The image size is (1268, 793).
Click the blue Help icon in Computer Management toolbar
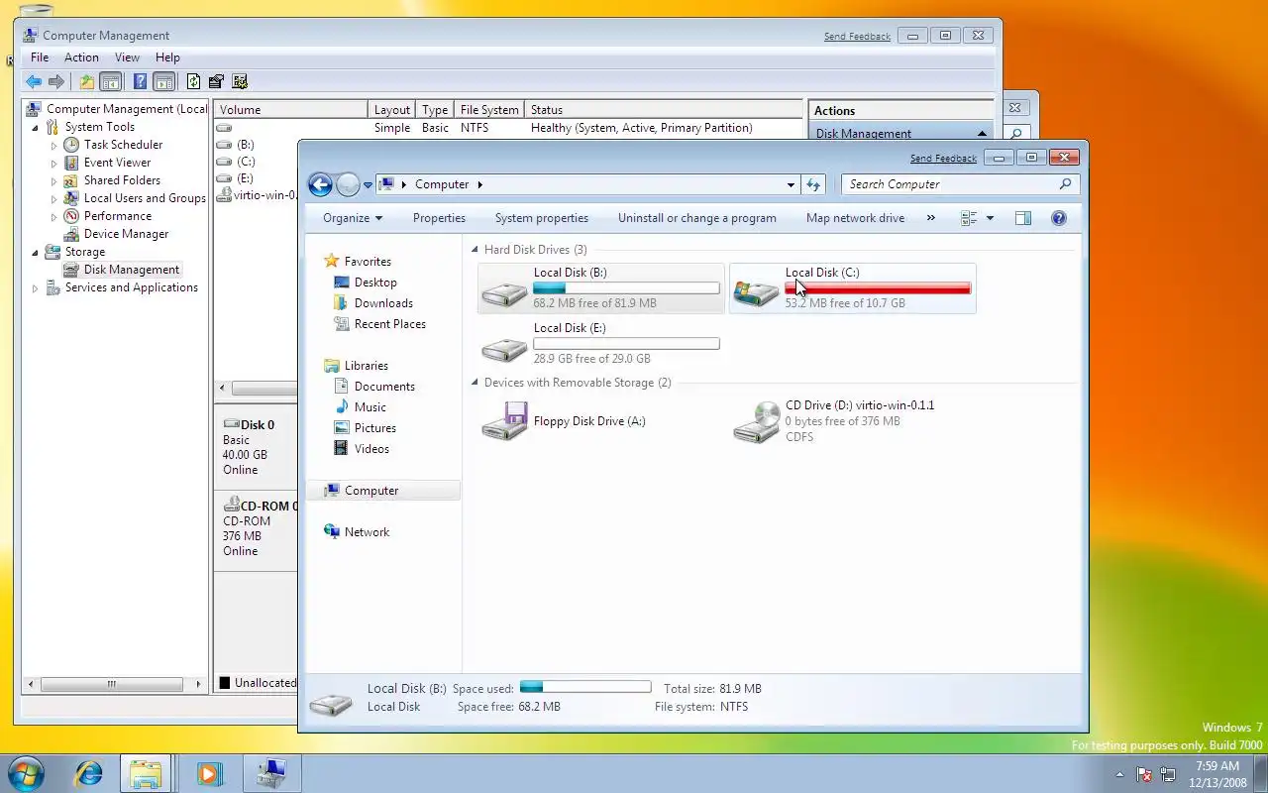coord(141,82)
